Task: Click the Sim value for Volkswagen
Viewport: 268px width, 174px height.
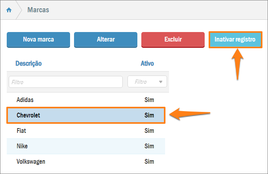Action: coord(149,162)
